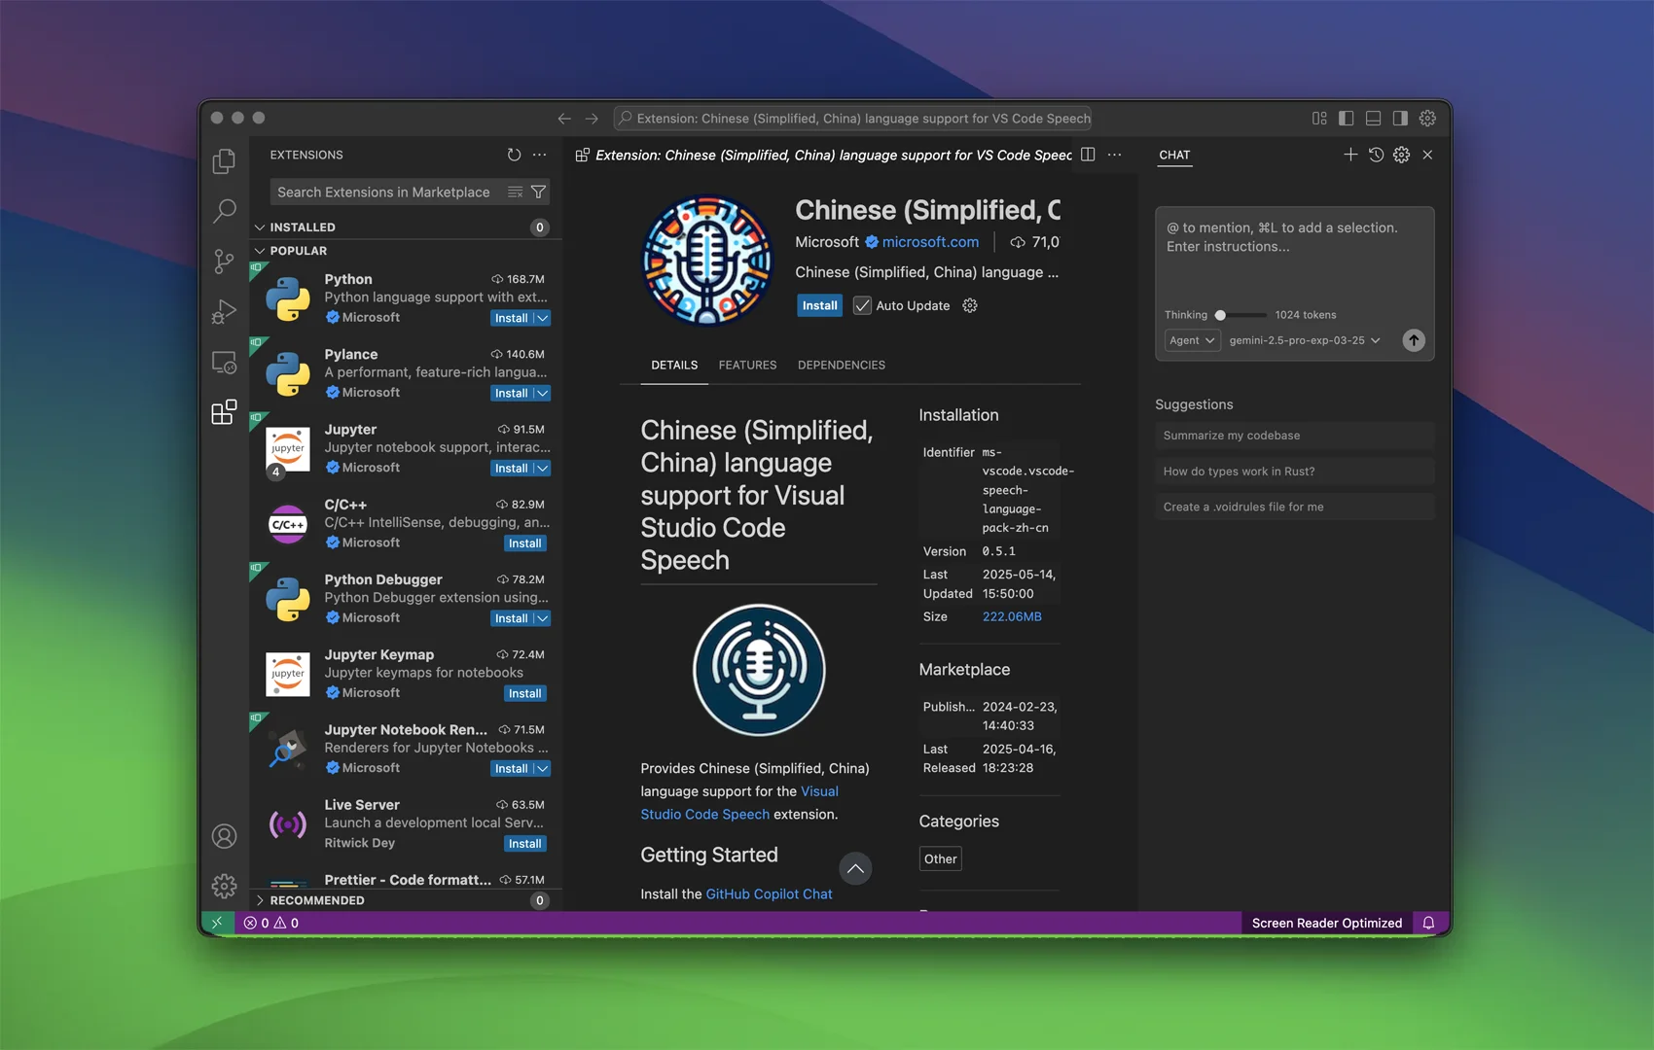Open the GitHub Copilot Chat link
The width and height of the screenshot is (1654, 1050).
[769, 893]
